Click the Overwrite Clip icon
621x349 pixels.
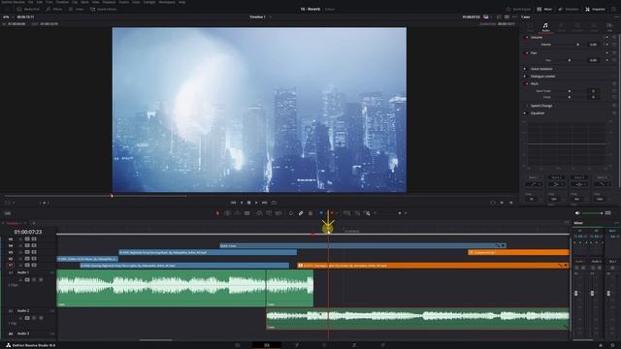[x=269, y=213]
